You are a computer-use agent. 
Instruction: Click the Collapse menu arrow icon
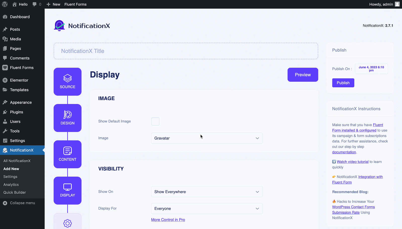pyautogui.click(x=5, y=203)
